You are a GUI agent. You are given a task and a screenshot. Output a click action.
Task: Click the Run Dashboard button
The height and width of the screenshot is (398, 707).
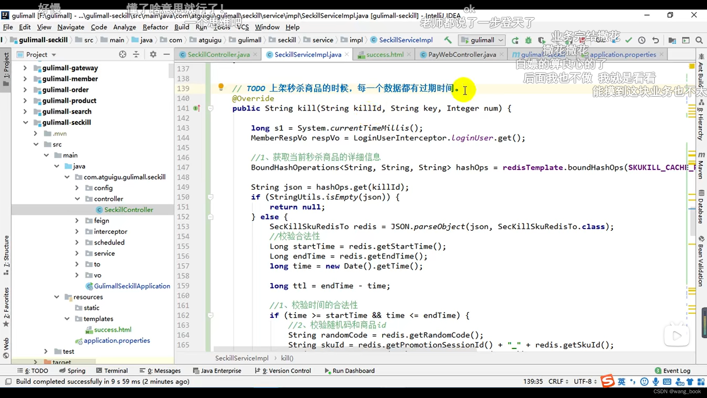click(x=353, y=370)
